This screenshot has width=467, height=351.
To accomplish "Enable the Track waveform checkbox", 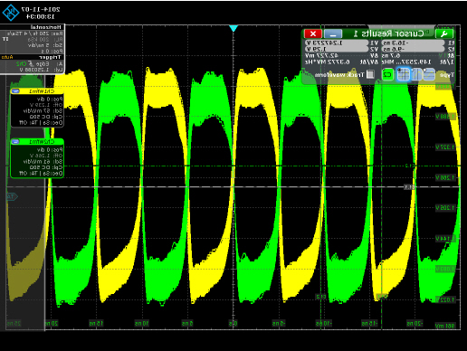I will pos(370,74).
